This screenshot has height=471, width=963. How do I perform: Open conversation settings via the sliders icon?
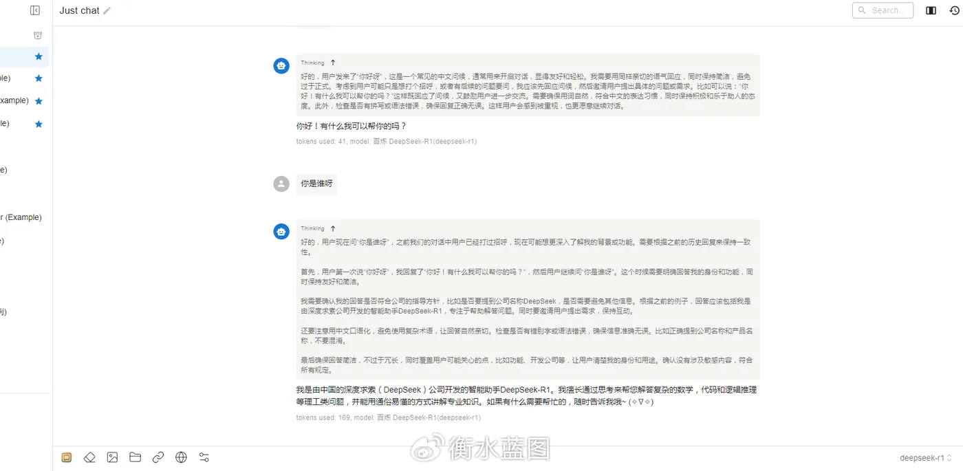click(x=204, y=457)
